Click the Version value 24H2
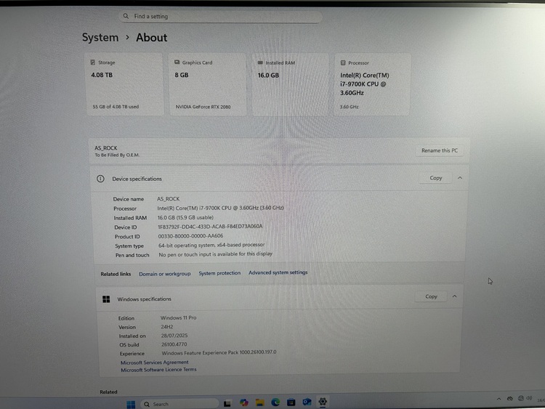The image size is (545, 409). click(x=166, y=327)
